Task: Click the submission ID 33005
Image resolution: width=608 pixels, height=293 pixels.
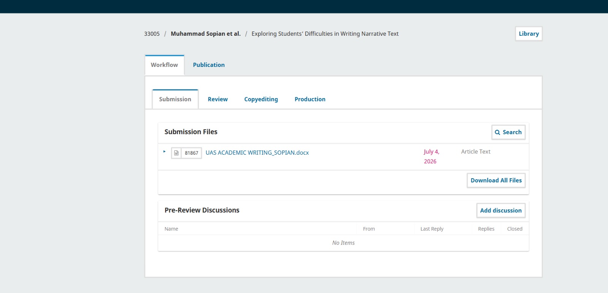Action: (x=152, y=34)
